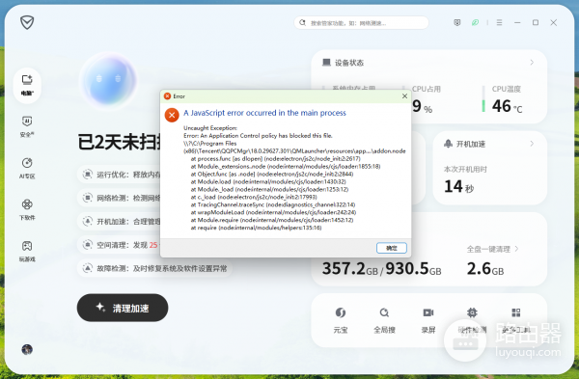579x379 pixels.
Task: Click the green leaf icon in title bar
Action: (475, 22)
